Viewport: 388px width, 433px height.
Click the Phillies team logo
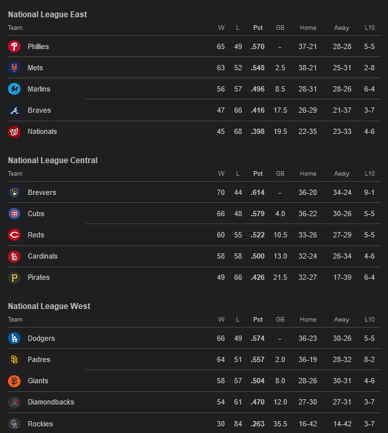click(14, 46)
